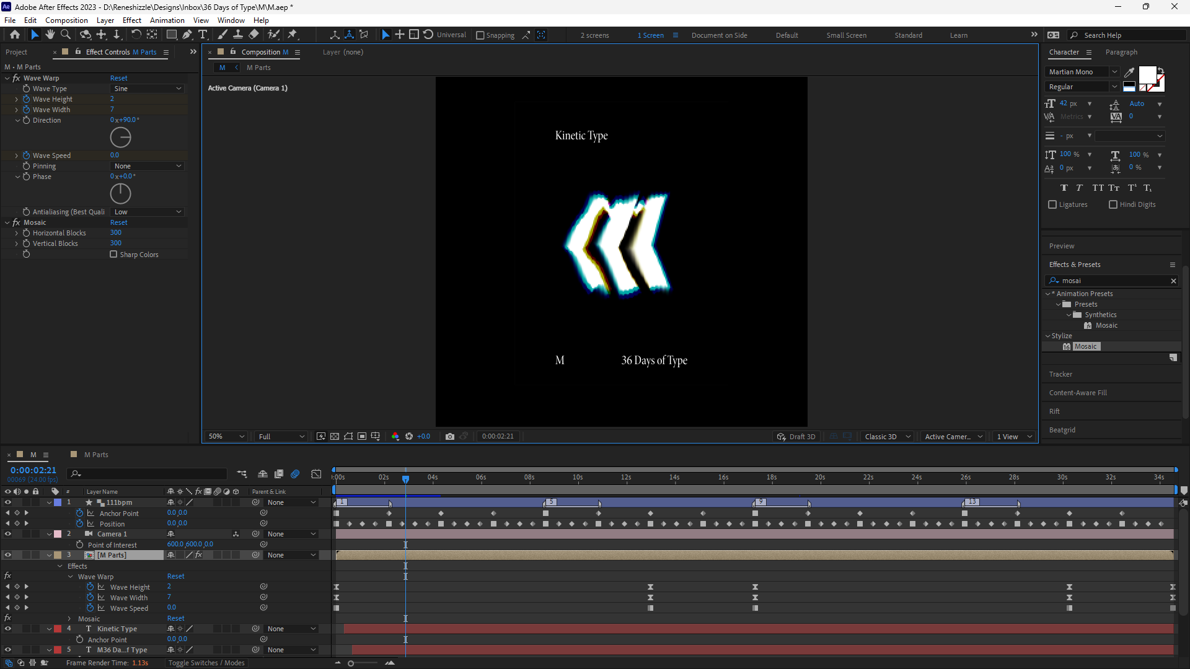Screen dimensions: 1190x669
Task: Open the Wave Type Sine dropdown
Action: click(148, 89)
